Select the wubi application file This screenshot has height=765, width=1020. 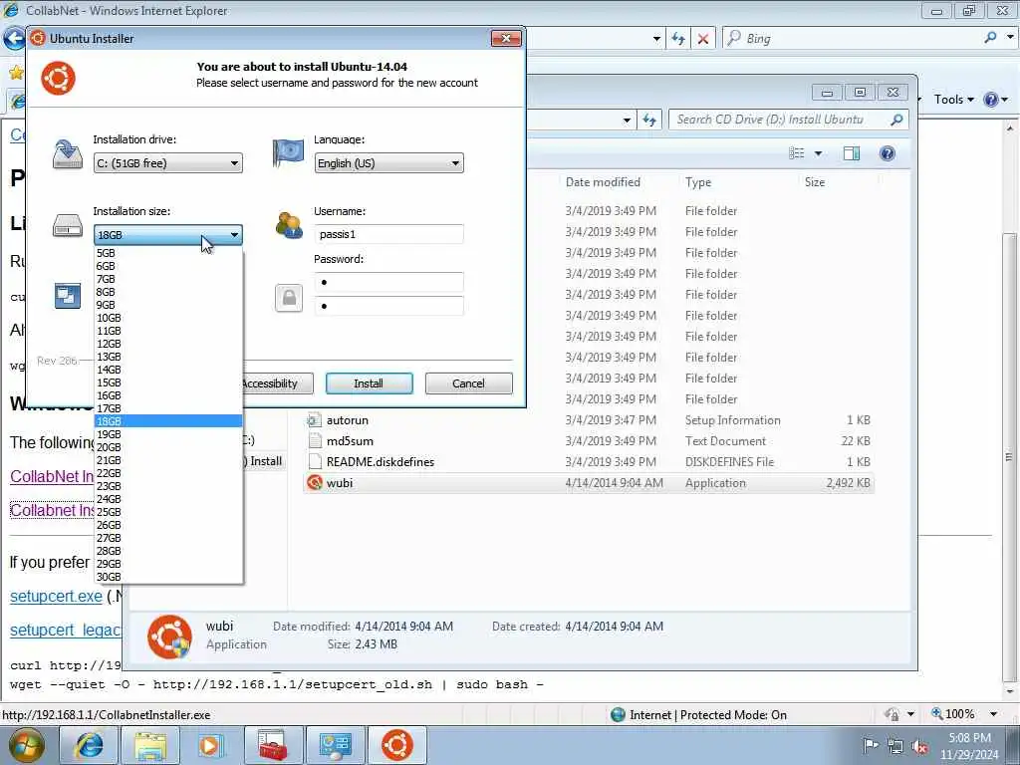click(589, 483)
